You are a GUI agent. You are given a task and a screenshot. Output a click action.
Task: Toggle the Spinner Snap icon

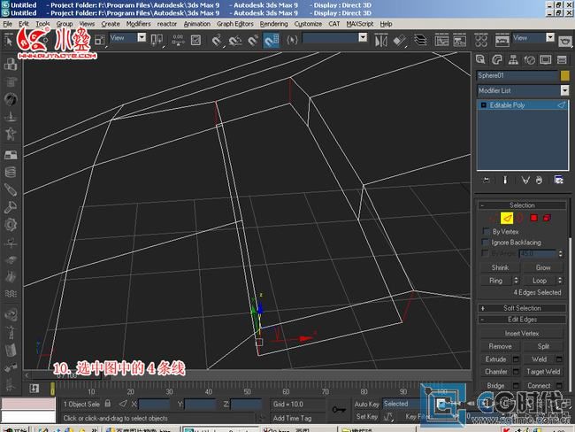(272, 40)
